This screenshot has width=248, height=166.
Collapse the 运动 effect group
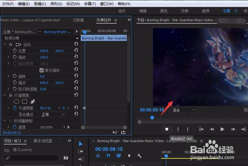tap(5, 45)
